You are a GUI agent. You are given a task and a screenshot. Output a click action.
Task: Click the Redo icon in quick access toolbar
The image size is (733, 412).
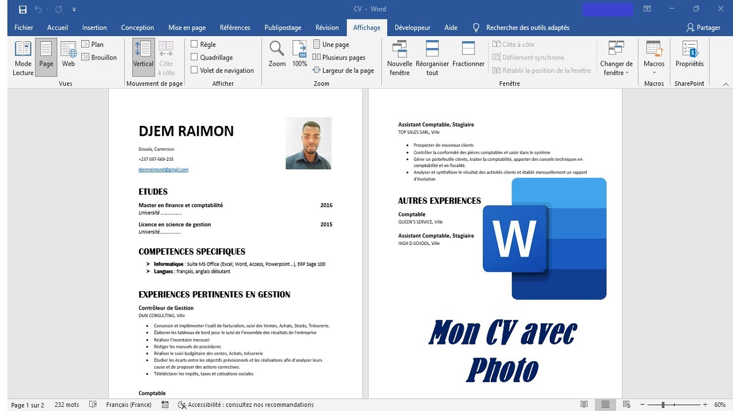pos(58,9)
